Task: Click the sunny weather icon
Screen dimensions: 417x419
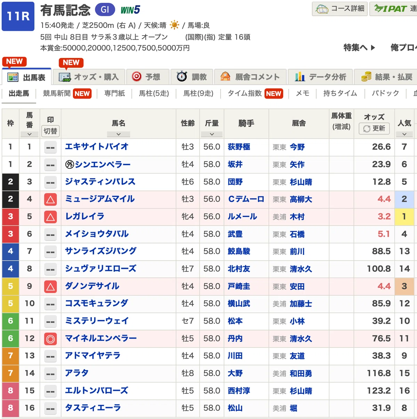Action: (x=174, y=25)
